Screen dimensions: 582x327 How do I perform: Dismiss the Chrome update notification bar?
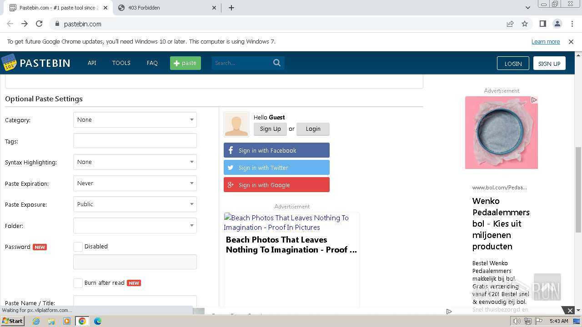(x=571, y=41)
